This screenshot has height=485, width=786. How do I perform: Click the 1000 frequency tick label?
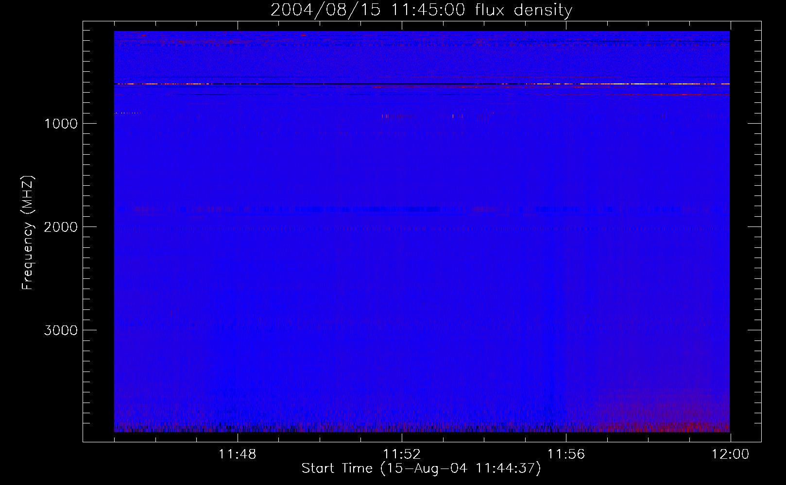click(x=61, y=124)
